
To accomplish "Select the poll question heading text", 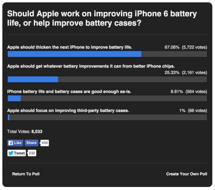I will click(x=102, y=19).
